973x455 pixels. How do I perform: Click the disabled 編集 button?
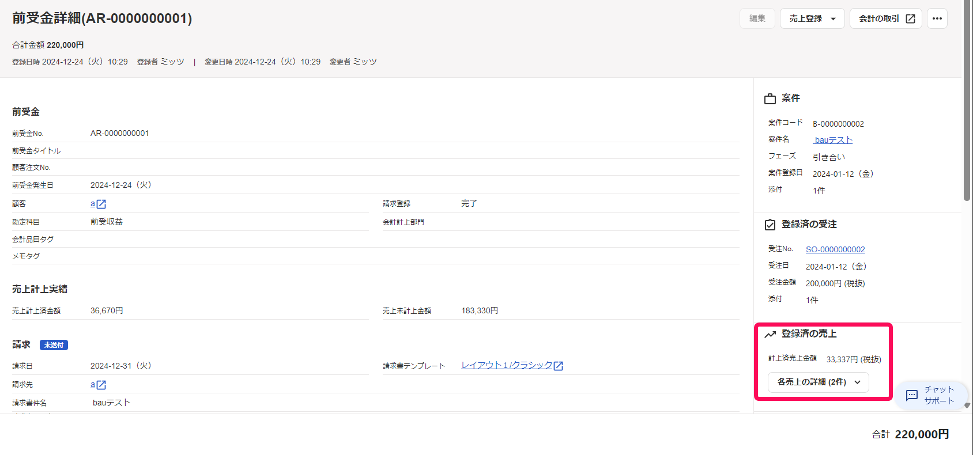pos(757,18)
